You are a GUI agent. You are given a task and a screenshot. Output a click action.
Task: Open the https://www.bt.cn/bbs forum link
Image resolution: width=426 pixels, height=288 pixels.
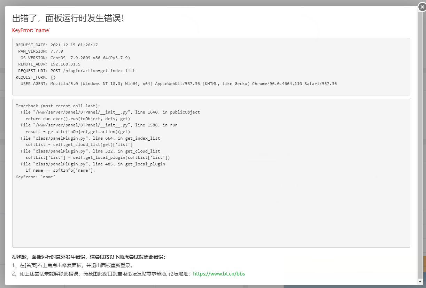[x=219, y=274]
